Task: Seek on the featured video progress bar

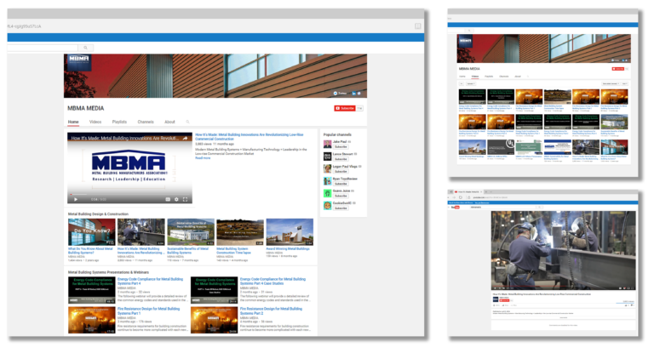Action: (129, 195)
